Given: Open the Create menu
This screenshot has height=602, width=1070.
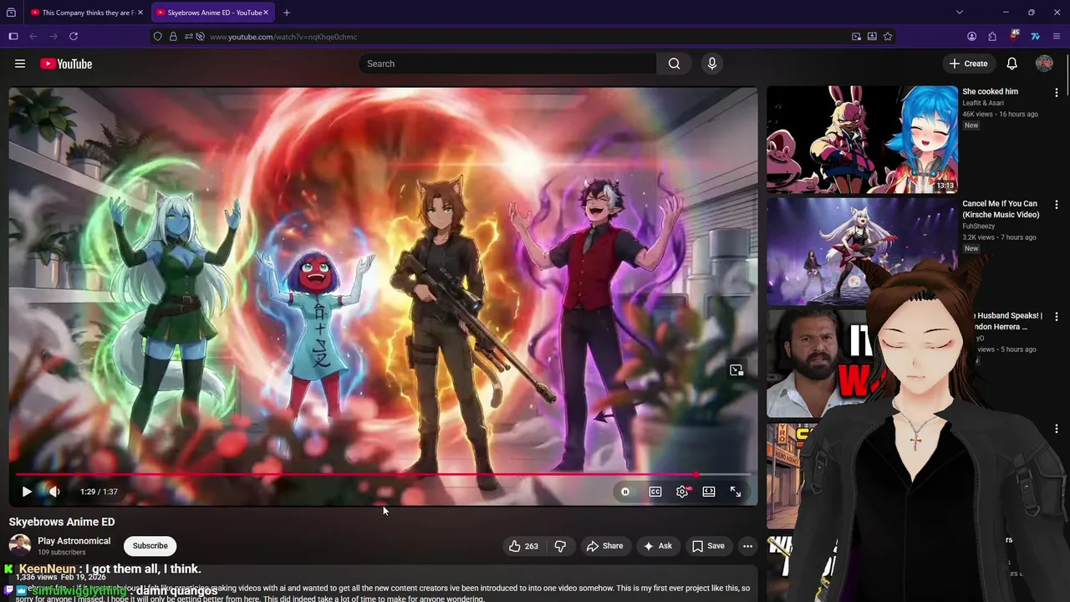Looking at the screenshot, I should [x=968, y=64].
